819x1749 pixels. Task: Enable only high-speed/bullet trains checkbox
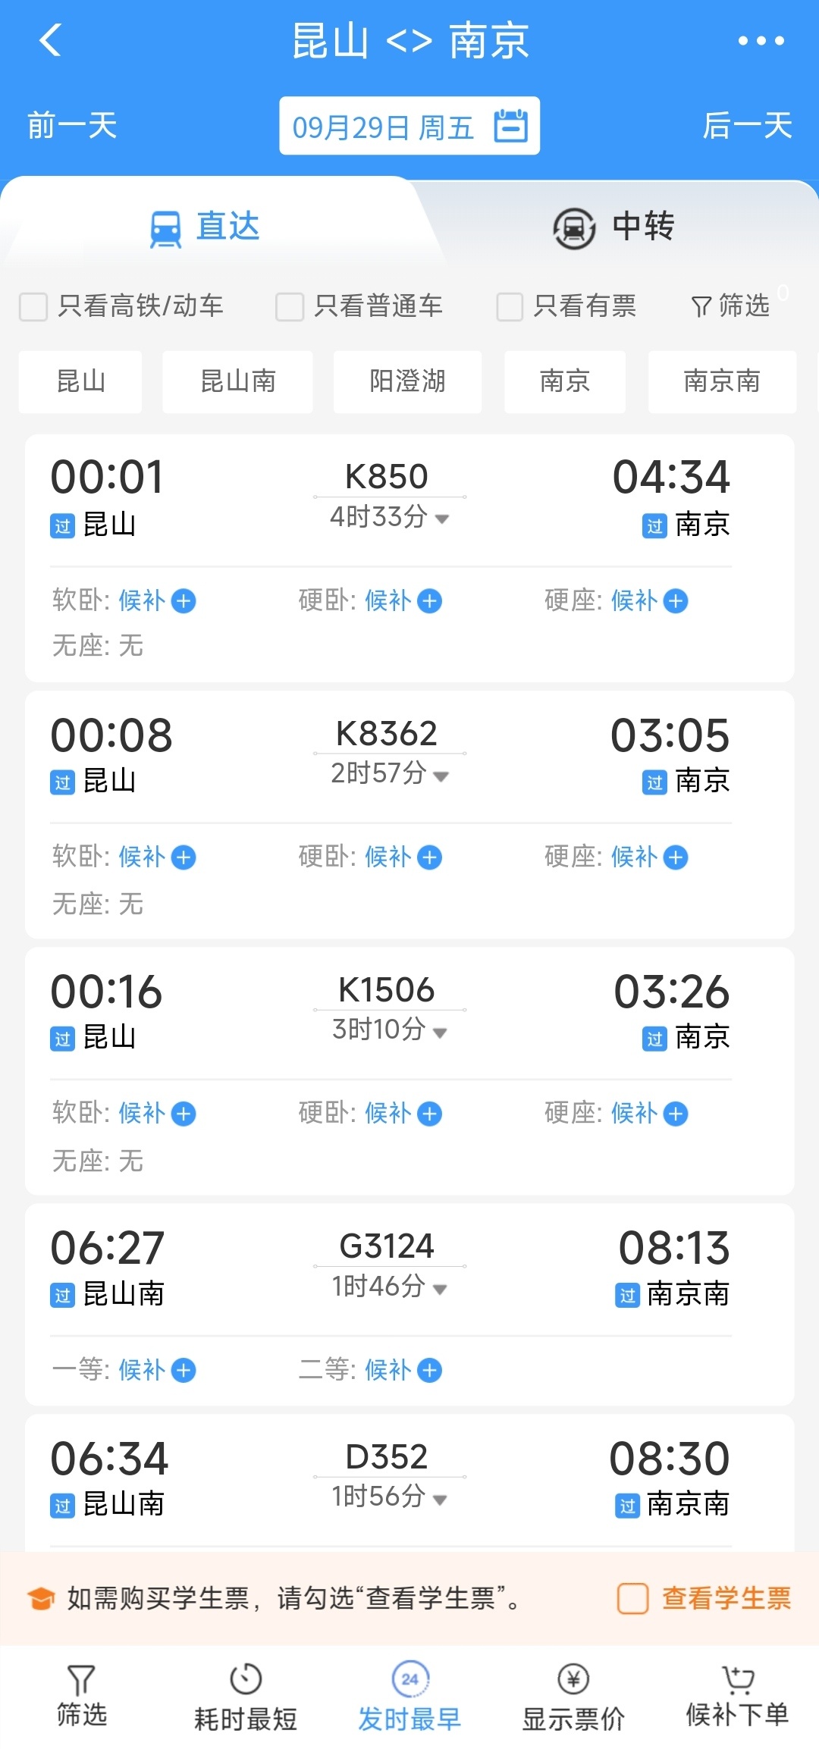coord(33,307)
